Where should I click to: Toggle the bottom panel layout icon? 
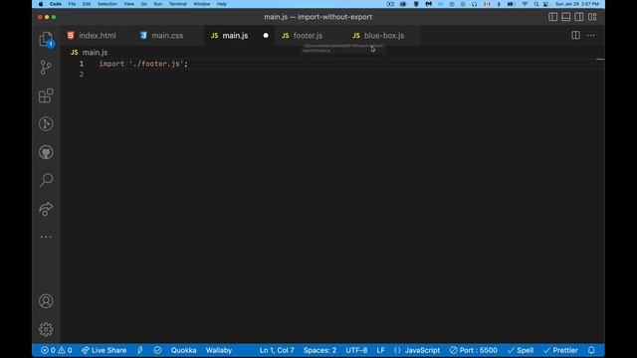(566, 17)
